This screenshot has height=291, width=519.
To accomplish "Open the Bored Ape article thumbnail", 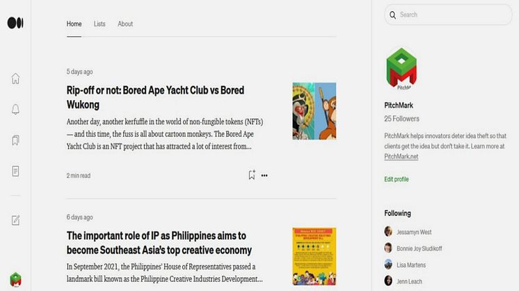I will 314,111.
